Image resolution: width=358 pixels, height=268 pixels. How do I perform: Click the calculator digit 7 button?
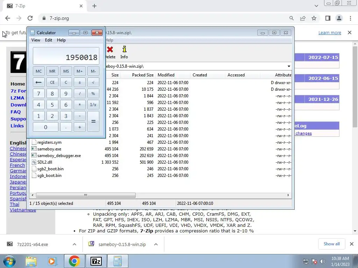38,94
